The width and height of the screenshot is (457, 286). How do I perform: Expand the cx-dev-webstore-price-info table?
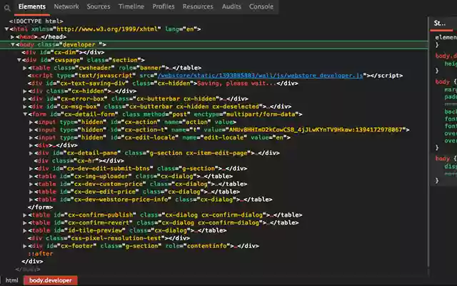[x=31, y=199]
